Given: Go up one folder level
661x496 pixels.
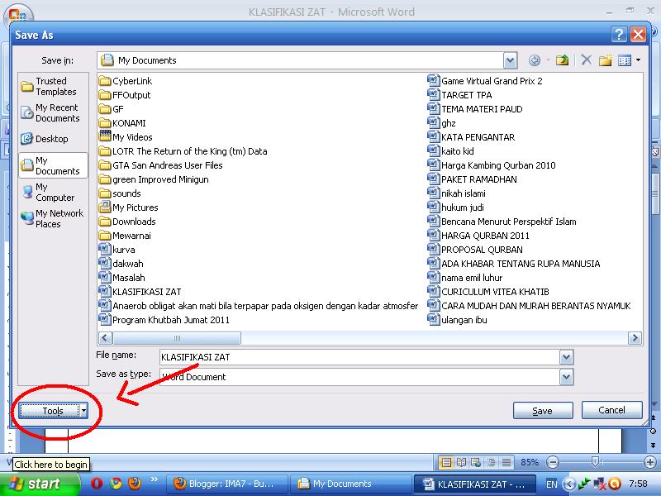Looking at the screenshot, I should coord(562,60).
